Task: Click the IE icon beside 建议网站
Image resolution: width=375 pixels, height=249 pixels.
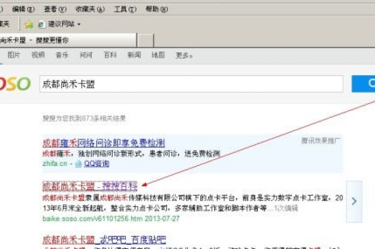Action: tap(42, 24)
